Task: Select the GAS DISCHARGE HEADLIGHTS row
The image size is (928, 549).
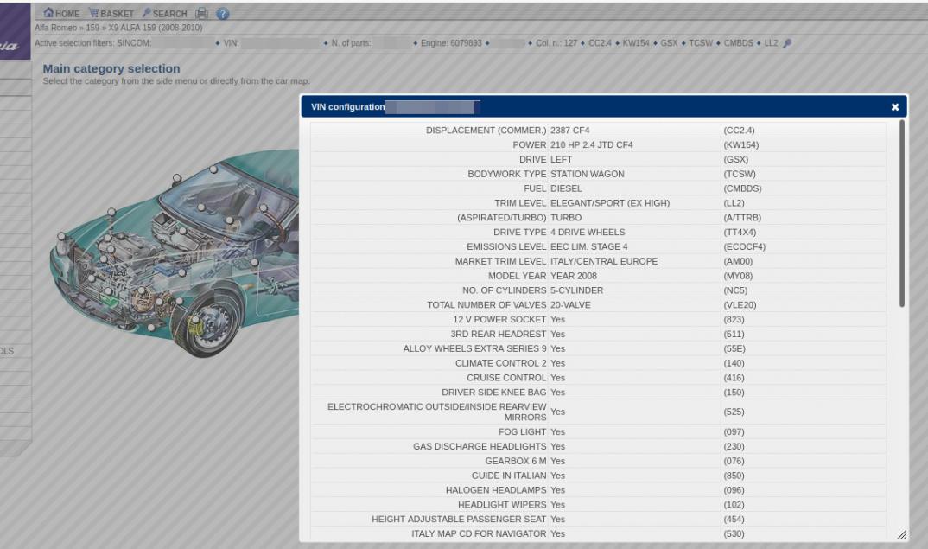Action: click(x=598, y=446)
